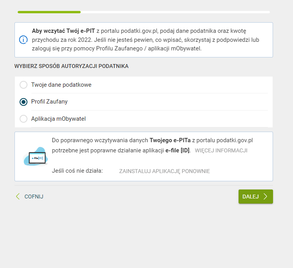This screenshot has width=293, height=268.
Task: Click the bold 'Twojego e-PITa' text
Action: pos(170,140)
